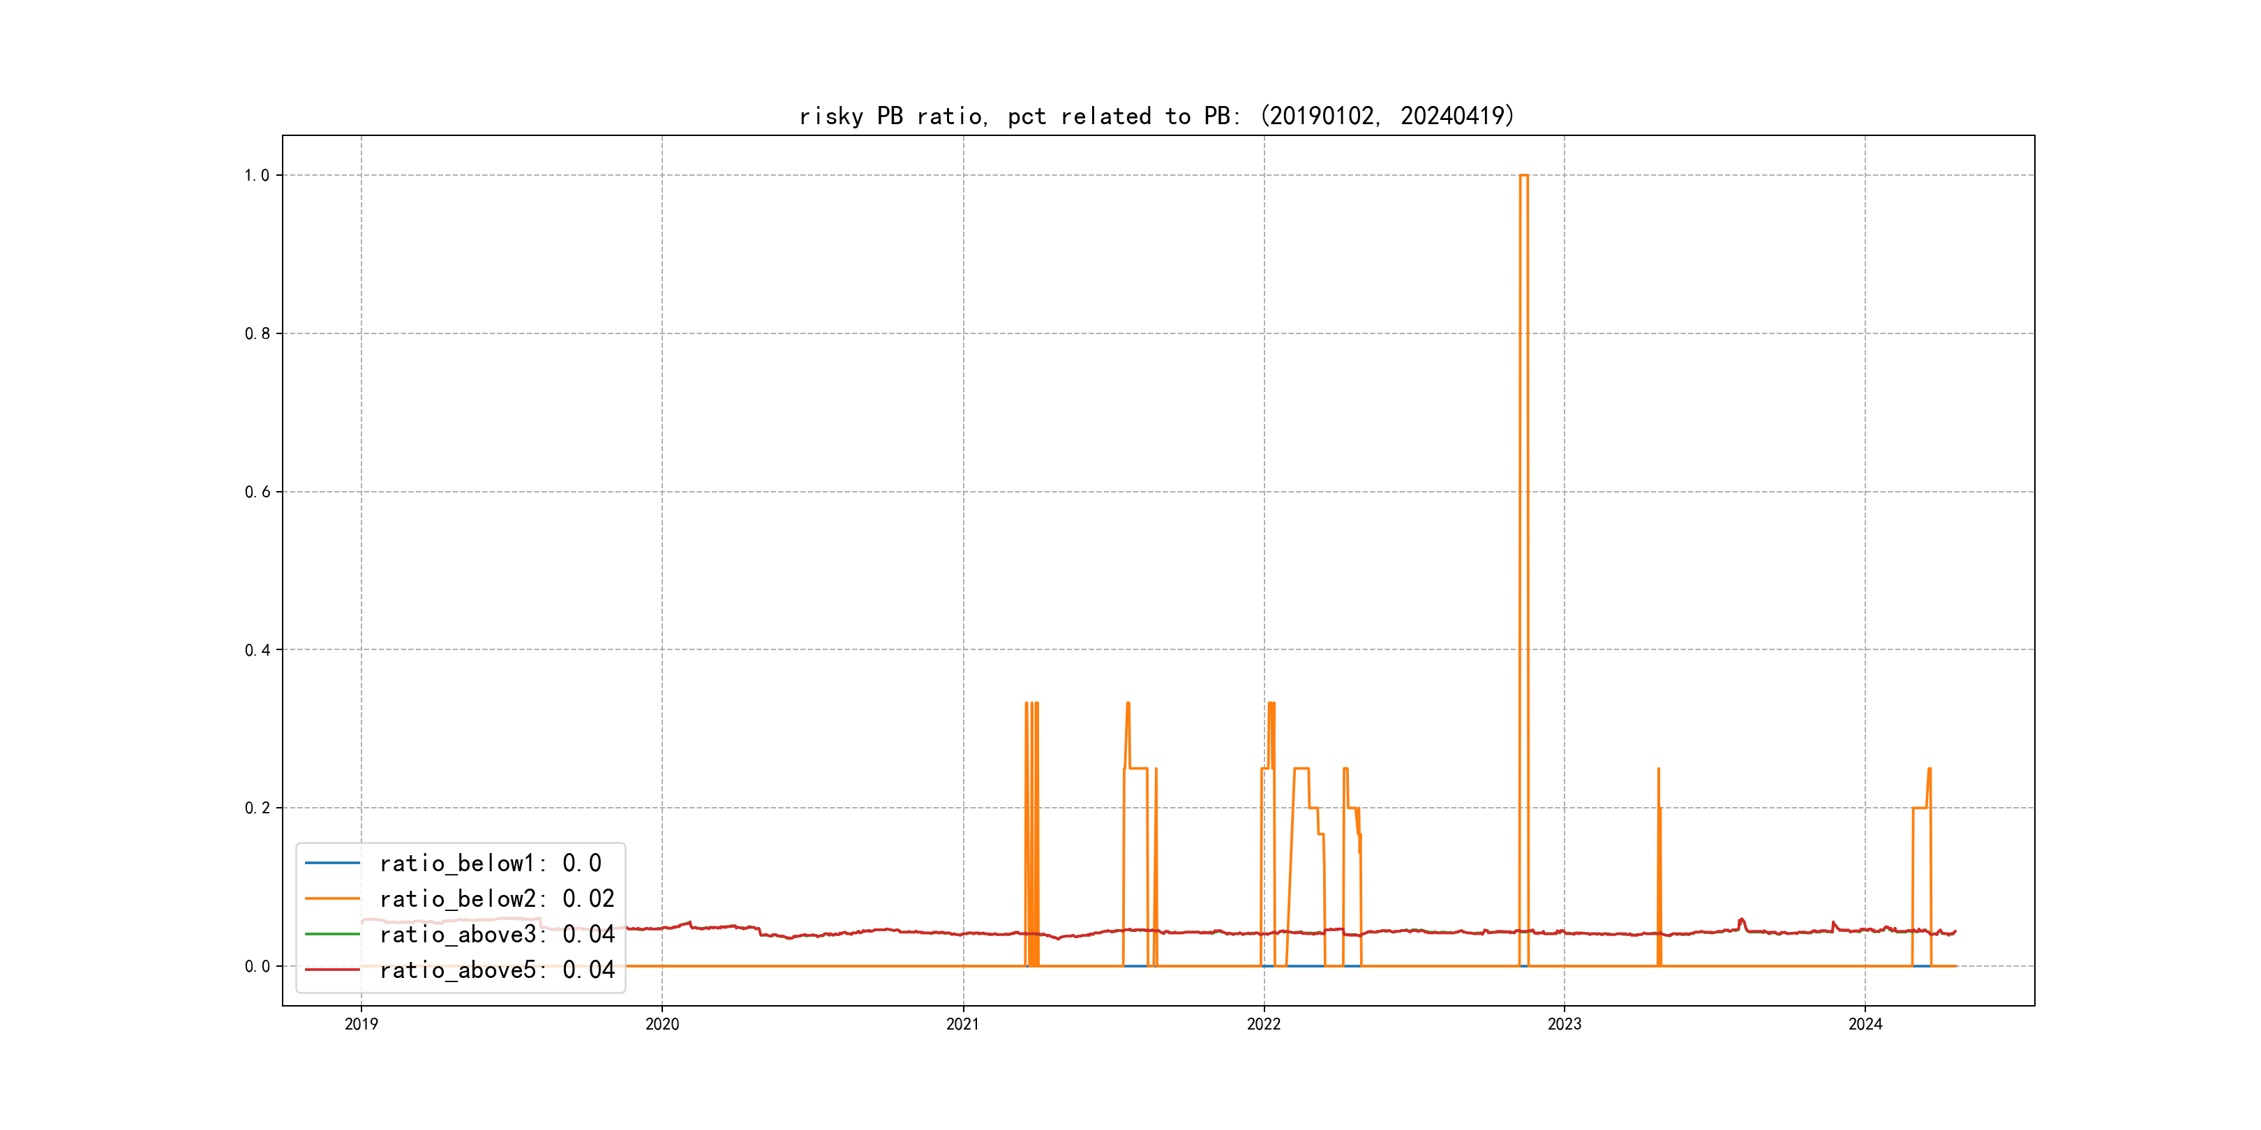Click the 1.0 y-axis tick label

pyautogui.click(x=256, y=176)
